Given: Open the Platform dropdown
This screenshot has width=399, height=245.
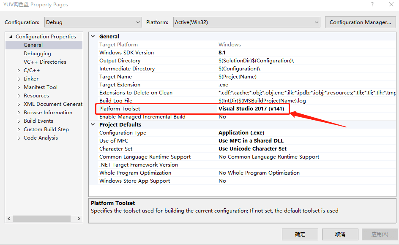Looking at the screenshot, I should (246, 22).
